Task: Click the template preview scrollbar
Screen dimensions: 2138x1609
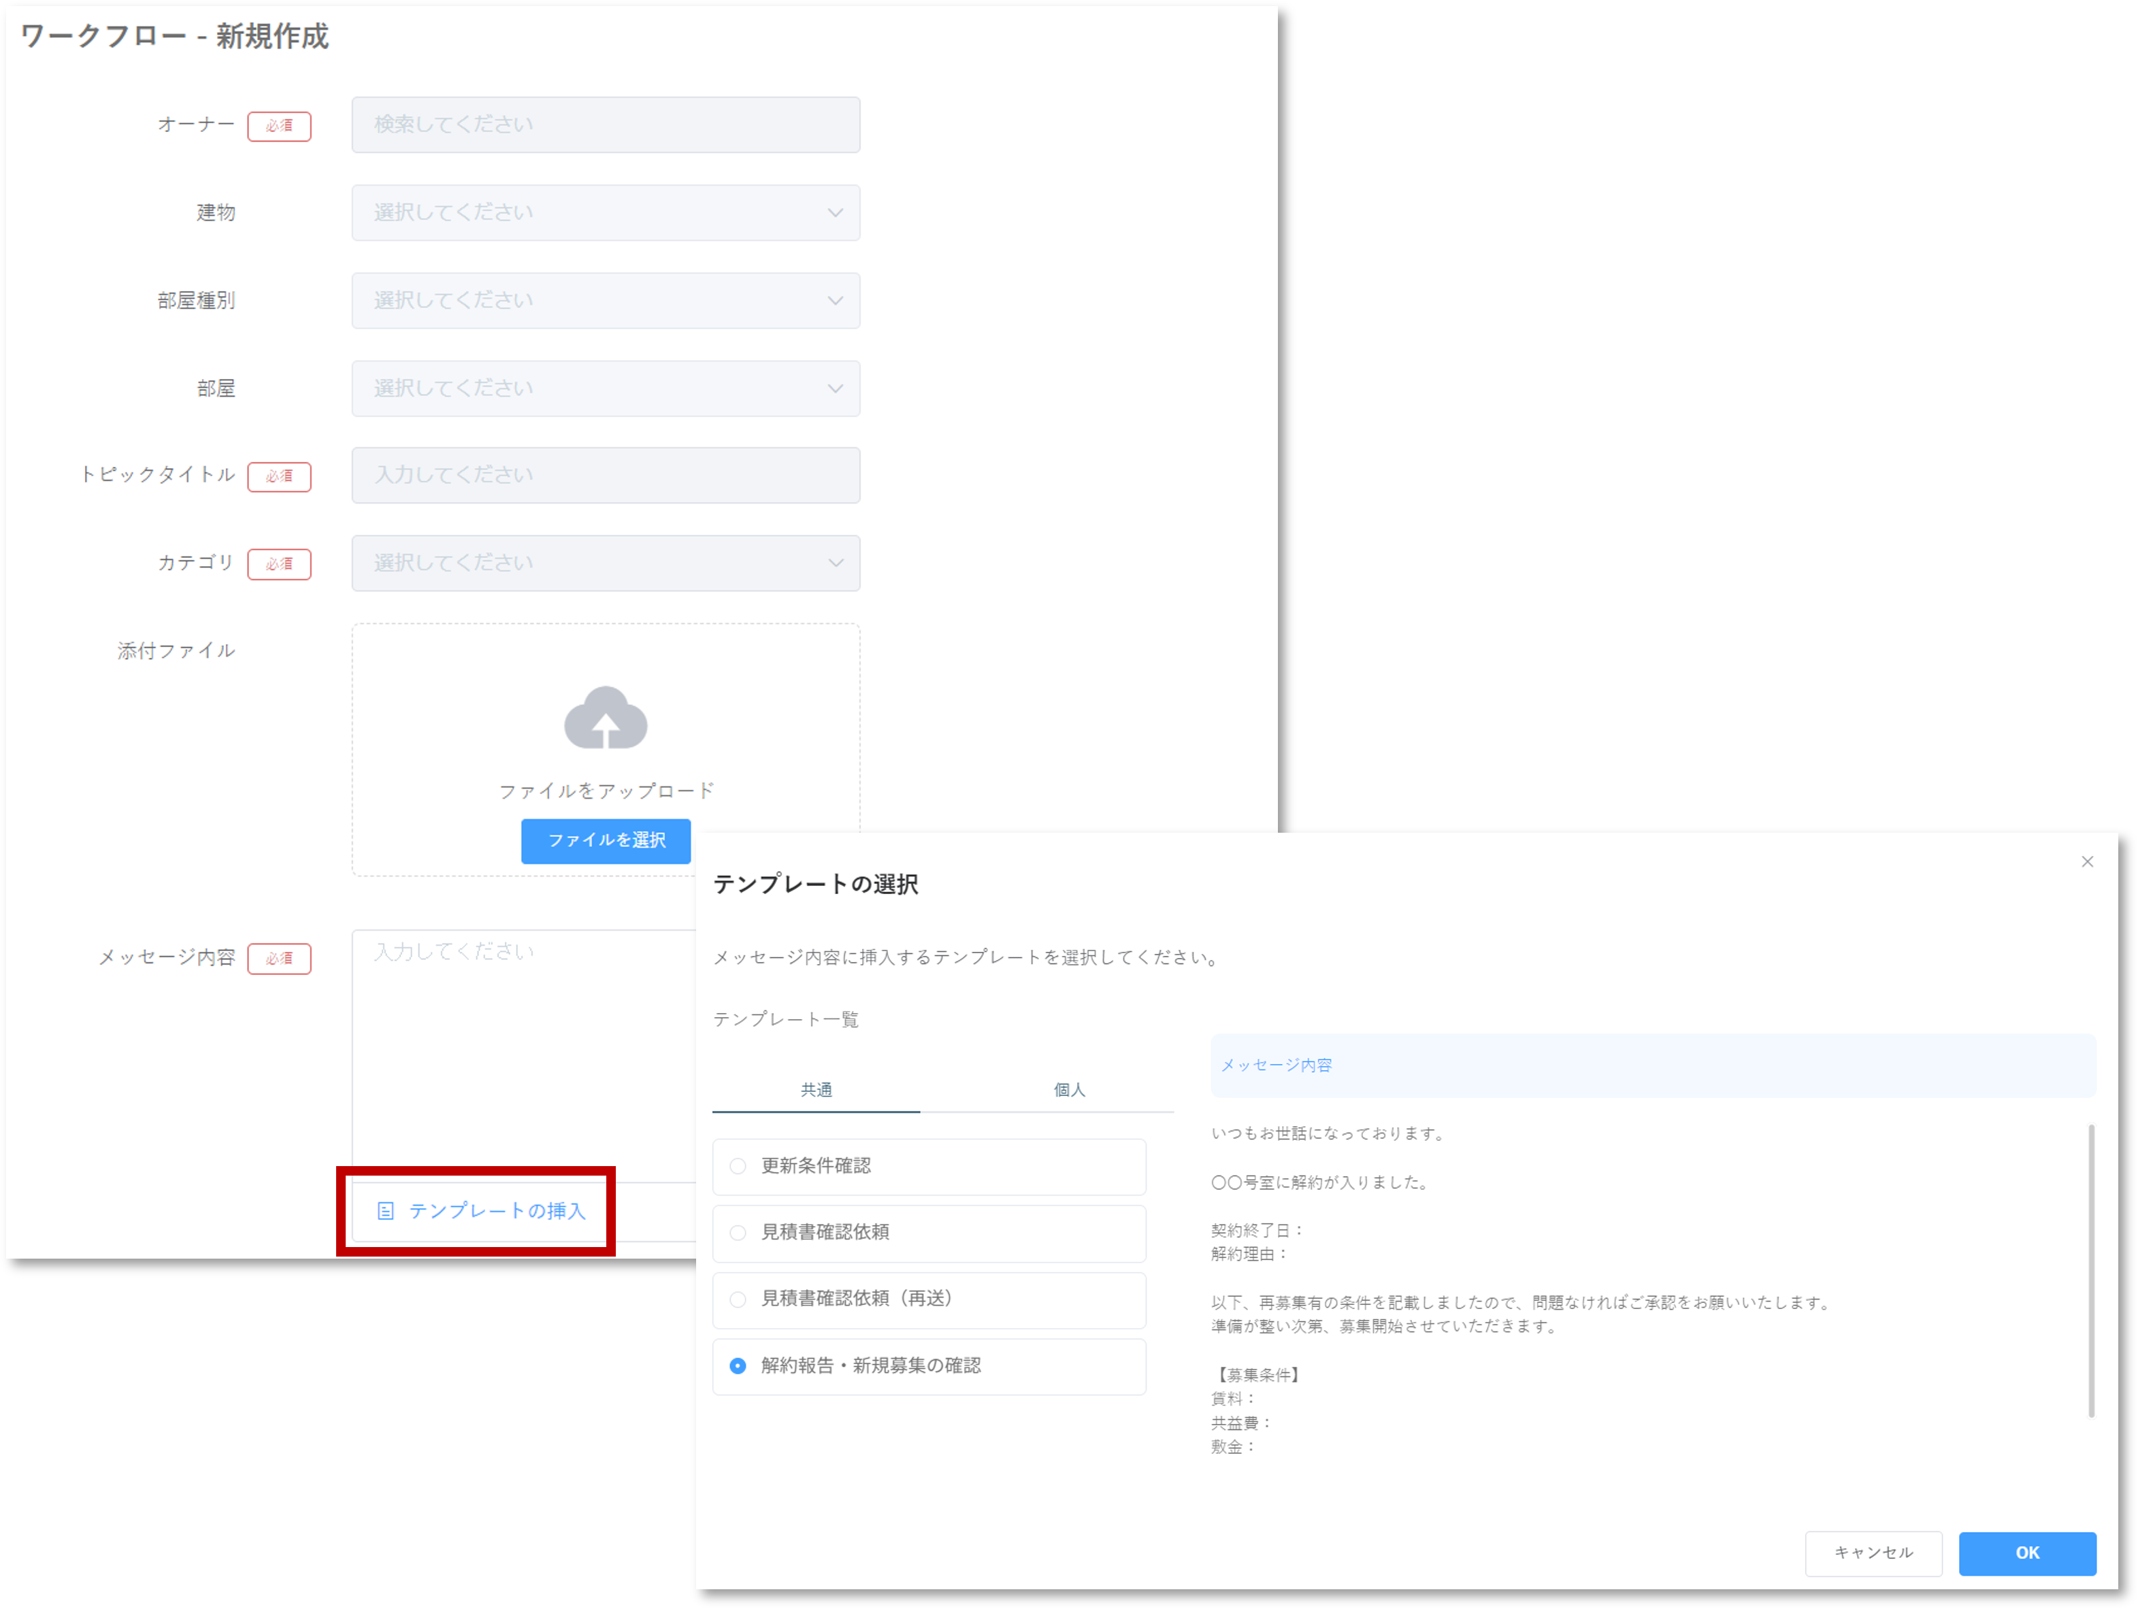Action: click(x=2090, y=1271)
